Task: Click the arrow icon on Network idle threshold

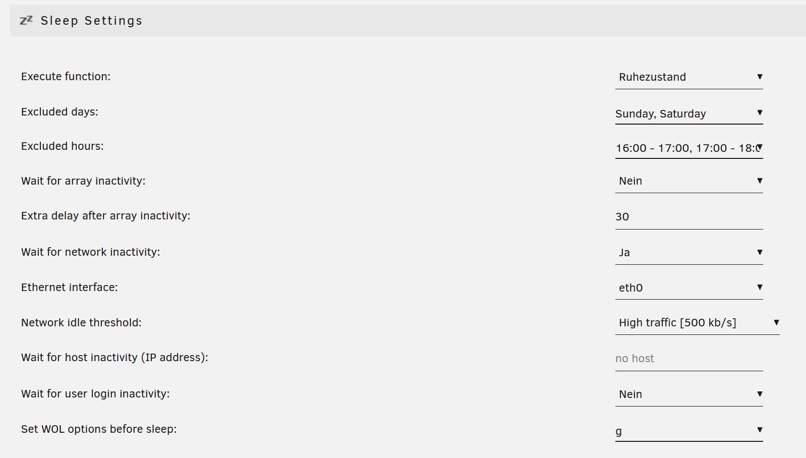Action: [776, 322]
